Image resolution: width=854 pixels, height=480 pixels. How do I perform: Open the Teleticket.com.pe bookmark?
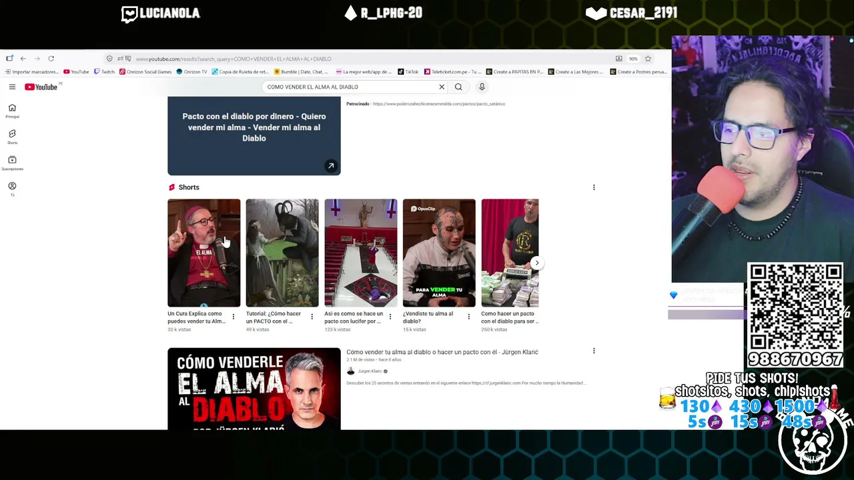click(x=452, y=72)
